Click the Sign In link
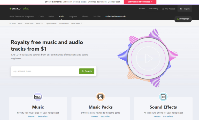 click(x=187, y=9)
